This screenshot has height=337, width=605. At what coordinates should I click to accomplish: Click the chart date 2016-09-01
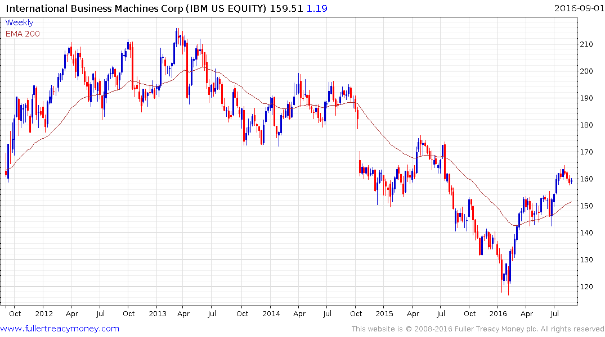(x=579, y=8)
